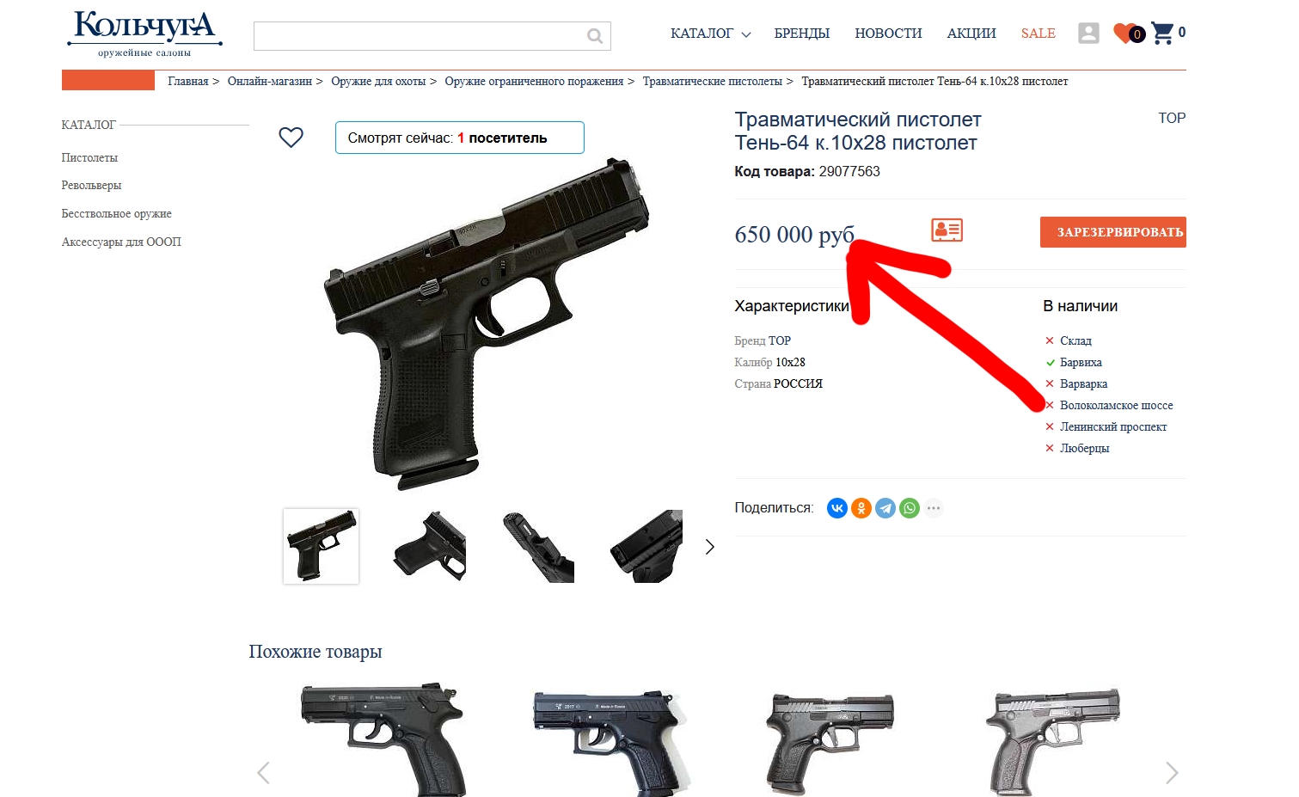This screenshot has width=1299, height=797.
Task: Add product to favorites with heart outline
Action: [x=291, y=138]
